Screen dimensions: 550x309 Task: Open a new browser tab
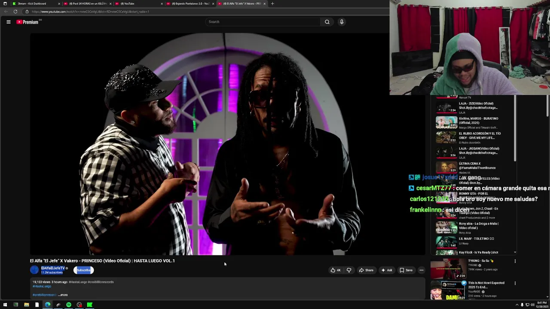tap(272, 3)
